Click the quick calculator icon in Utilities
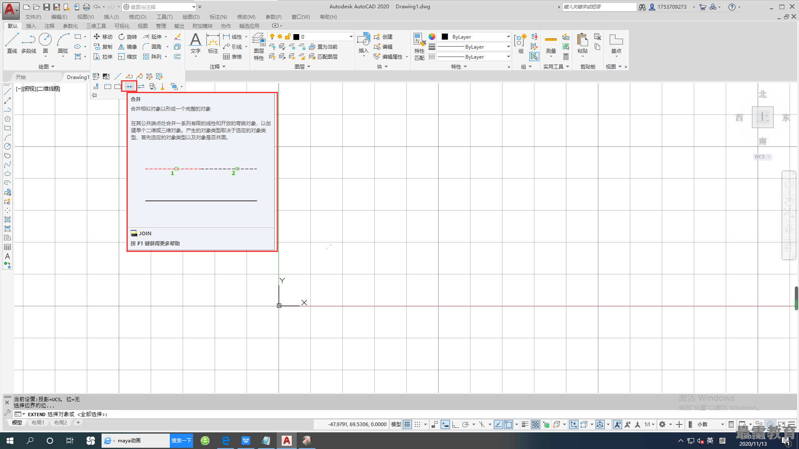Viewport: 799px width, 449px height. (566, 57)
